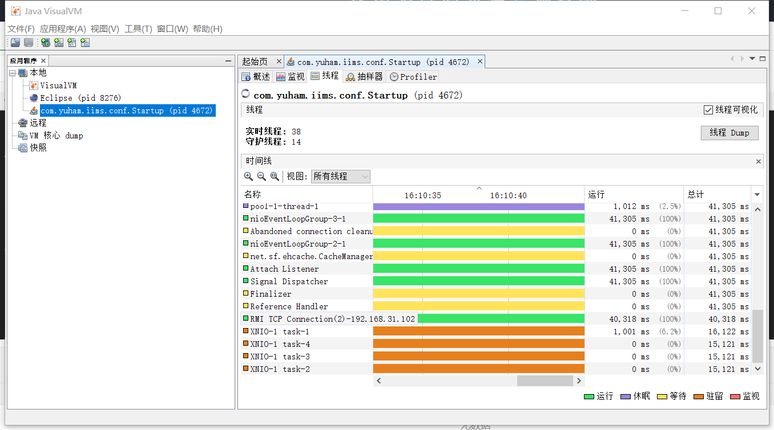Open the 视图 所有线程 dropdown

tap(341, 177)
